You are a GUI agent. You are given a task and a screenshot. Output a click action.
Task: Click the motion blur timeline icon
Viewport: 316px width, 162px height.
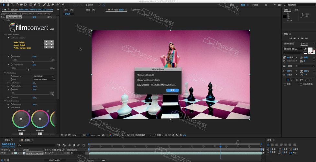[x=78, y=145]
